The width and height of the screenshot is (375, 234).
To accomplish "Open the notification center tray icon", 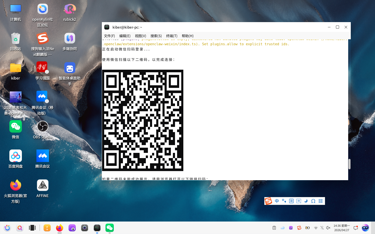I will [x=356, y=228].
